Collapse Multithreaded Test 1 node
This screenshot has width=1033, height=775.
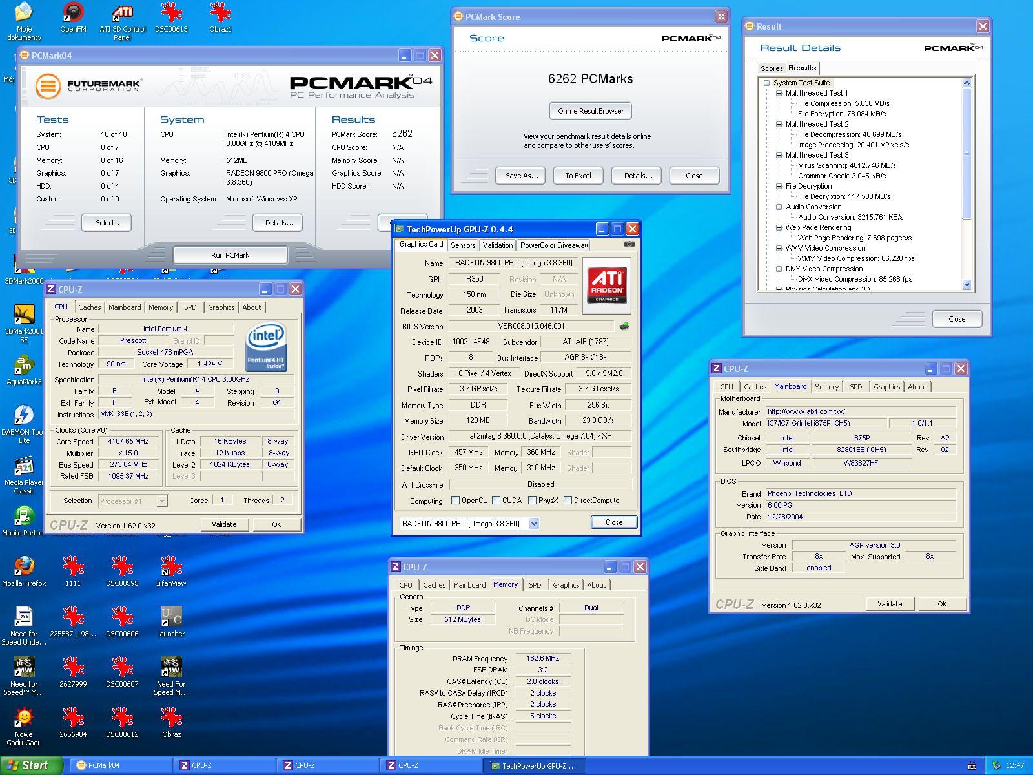(779, 93)
